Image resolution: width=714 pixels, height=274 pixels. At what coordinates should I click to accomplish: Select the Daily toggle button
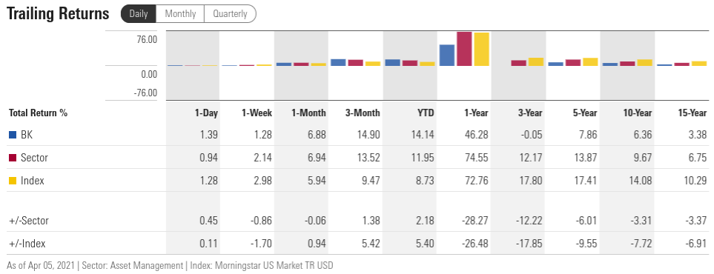pyautogui.click(x=139, y=13)
